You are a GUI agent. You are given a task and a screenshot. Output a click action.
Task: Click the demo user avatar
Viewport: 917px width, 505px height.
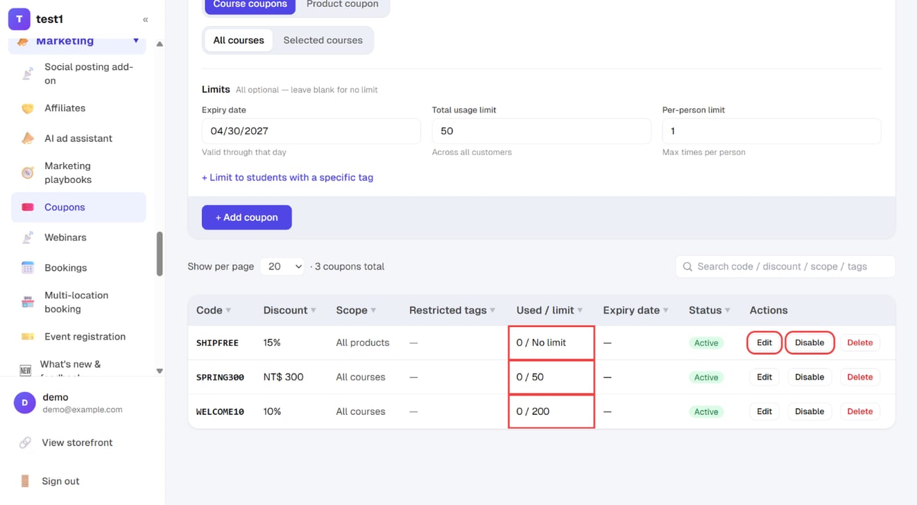[25, 403]
